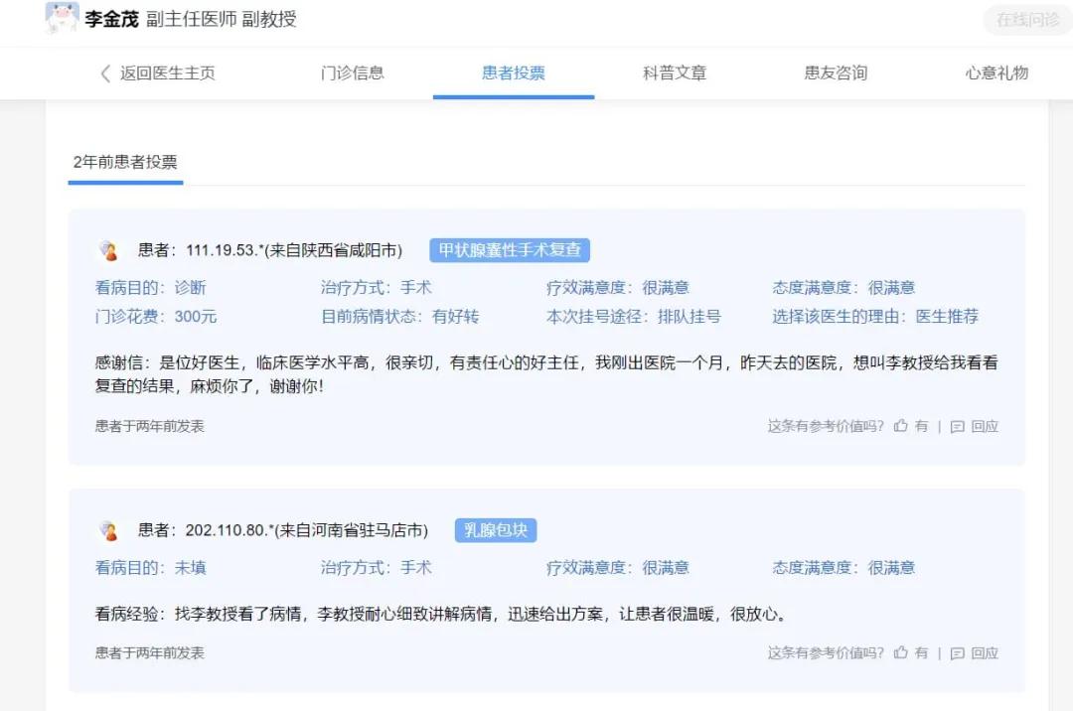
Task: Click the 返回医生主页 link
Action: 167,72
